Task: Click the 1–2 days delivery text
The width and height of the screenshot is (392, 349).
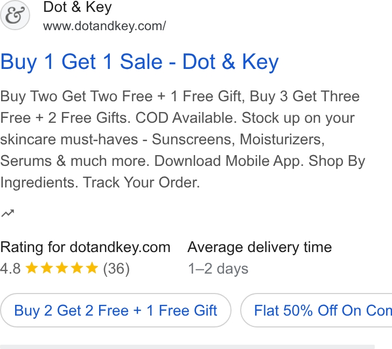Action: tap(218, 269)
